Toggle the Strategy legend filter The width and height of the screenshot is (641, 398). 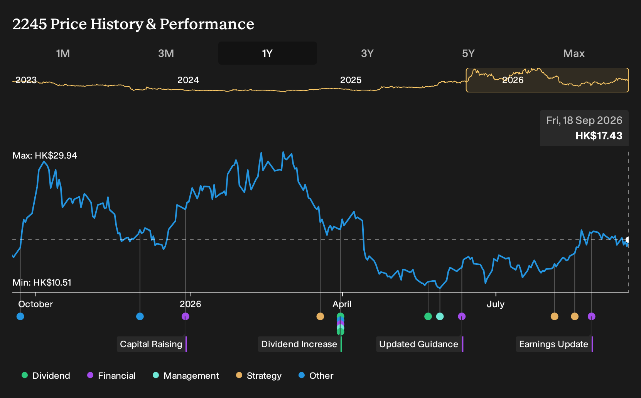(259, 376)
